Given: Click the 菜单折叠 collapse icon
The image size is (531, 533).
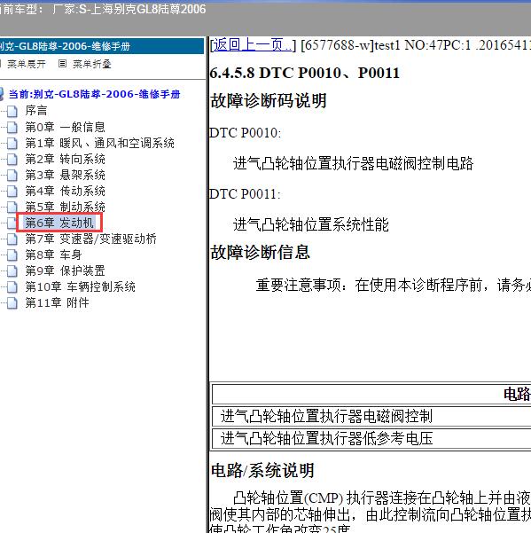Looking at the screenshot, I should coord(62,64).
